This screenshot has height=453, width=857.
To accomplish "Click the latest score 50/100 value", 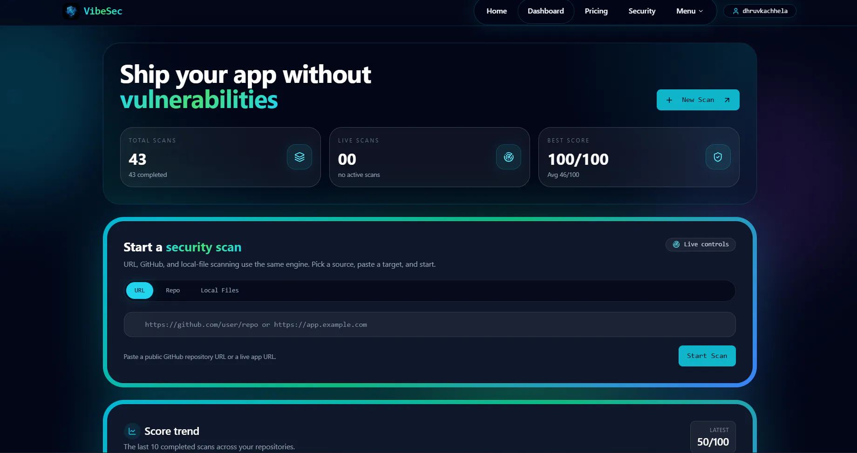I will pos(713,442).
